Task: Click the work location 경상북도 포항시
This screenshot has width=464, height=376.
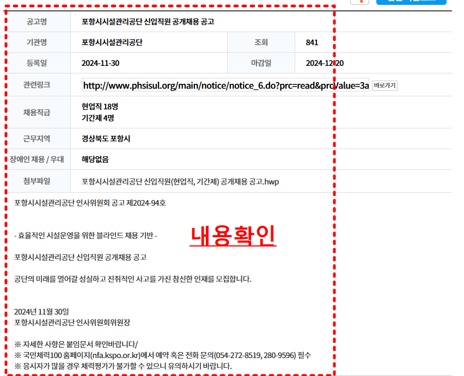Action: point(106,139)
